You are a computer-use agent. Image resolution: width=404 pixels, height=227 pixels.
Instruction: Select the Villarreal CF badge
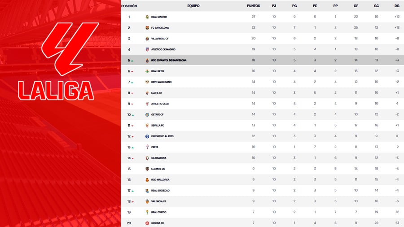[x=147, y=39]
